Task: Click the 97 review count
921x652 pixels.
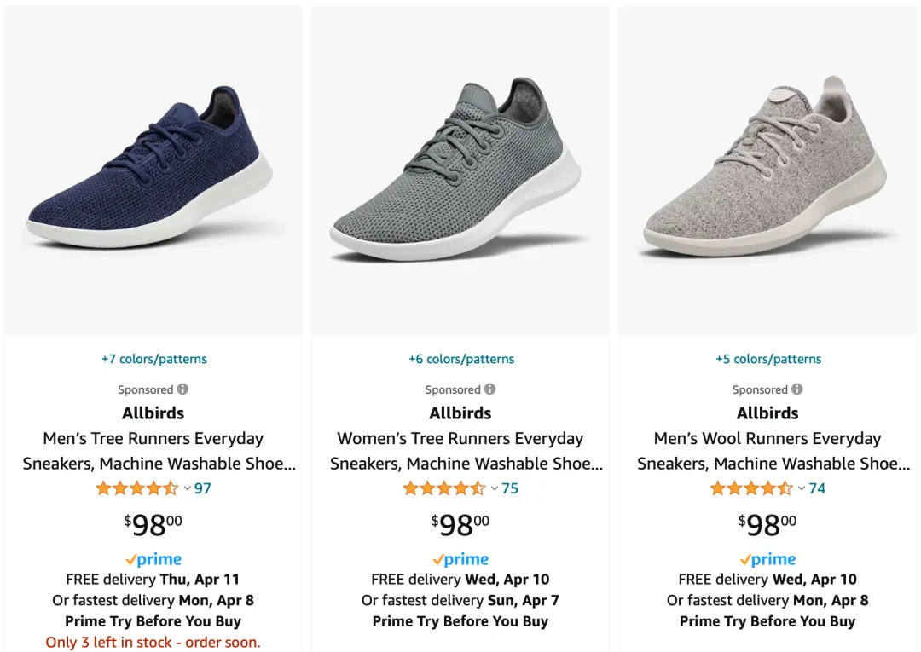Action: (203, 488)
